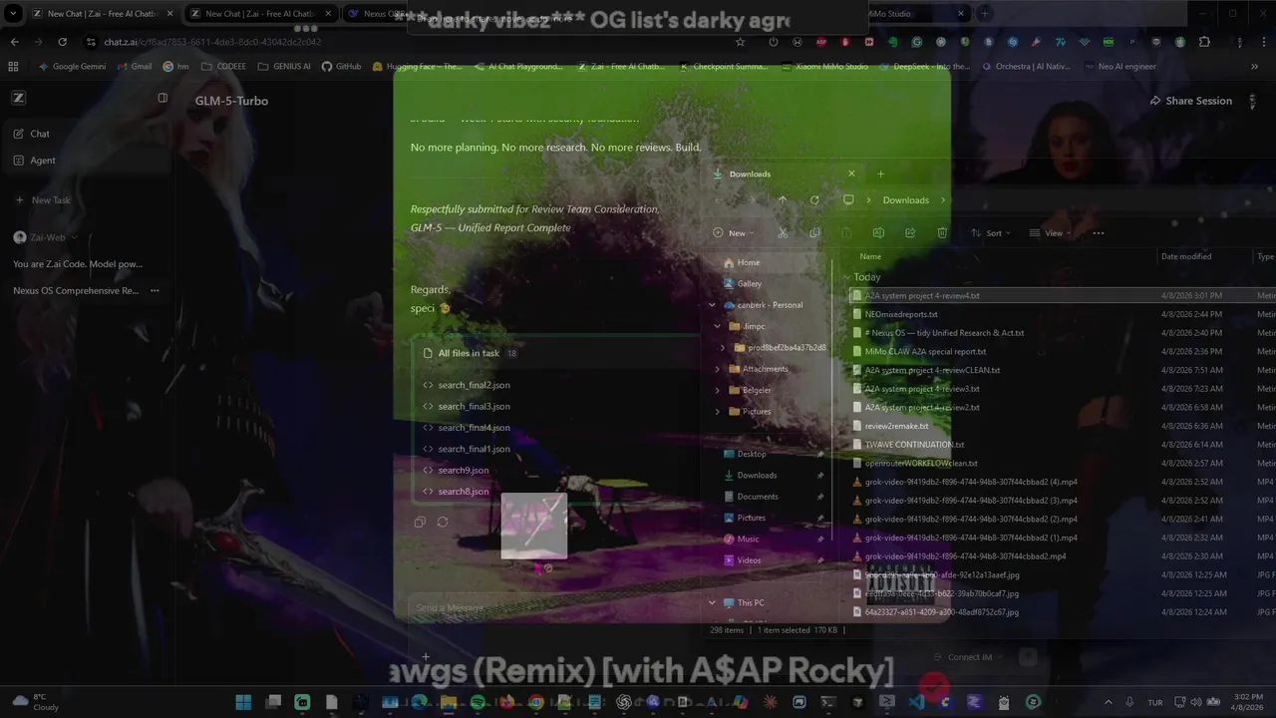Open Visual Studio Code from taskbar
The image size is (1276, 718).
[916, 702]
